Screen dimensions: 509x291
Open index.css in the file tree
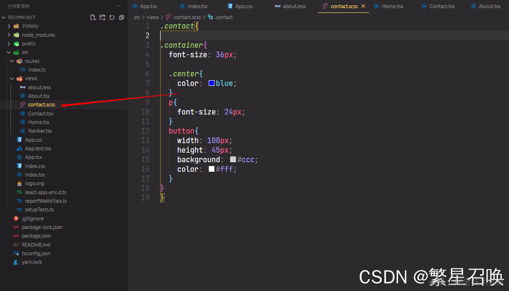coord(35,166)
